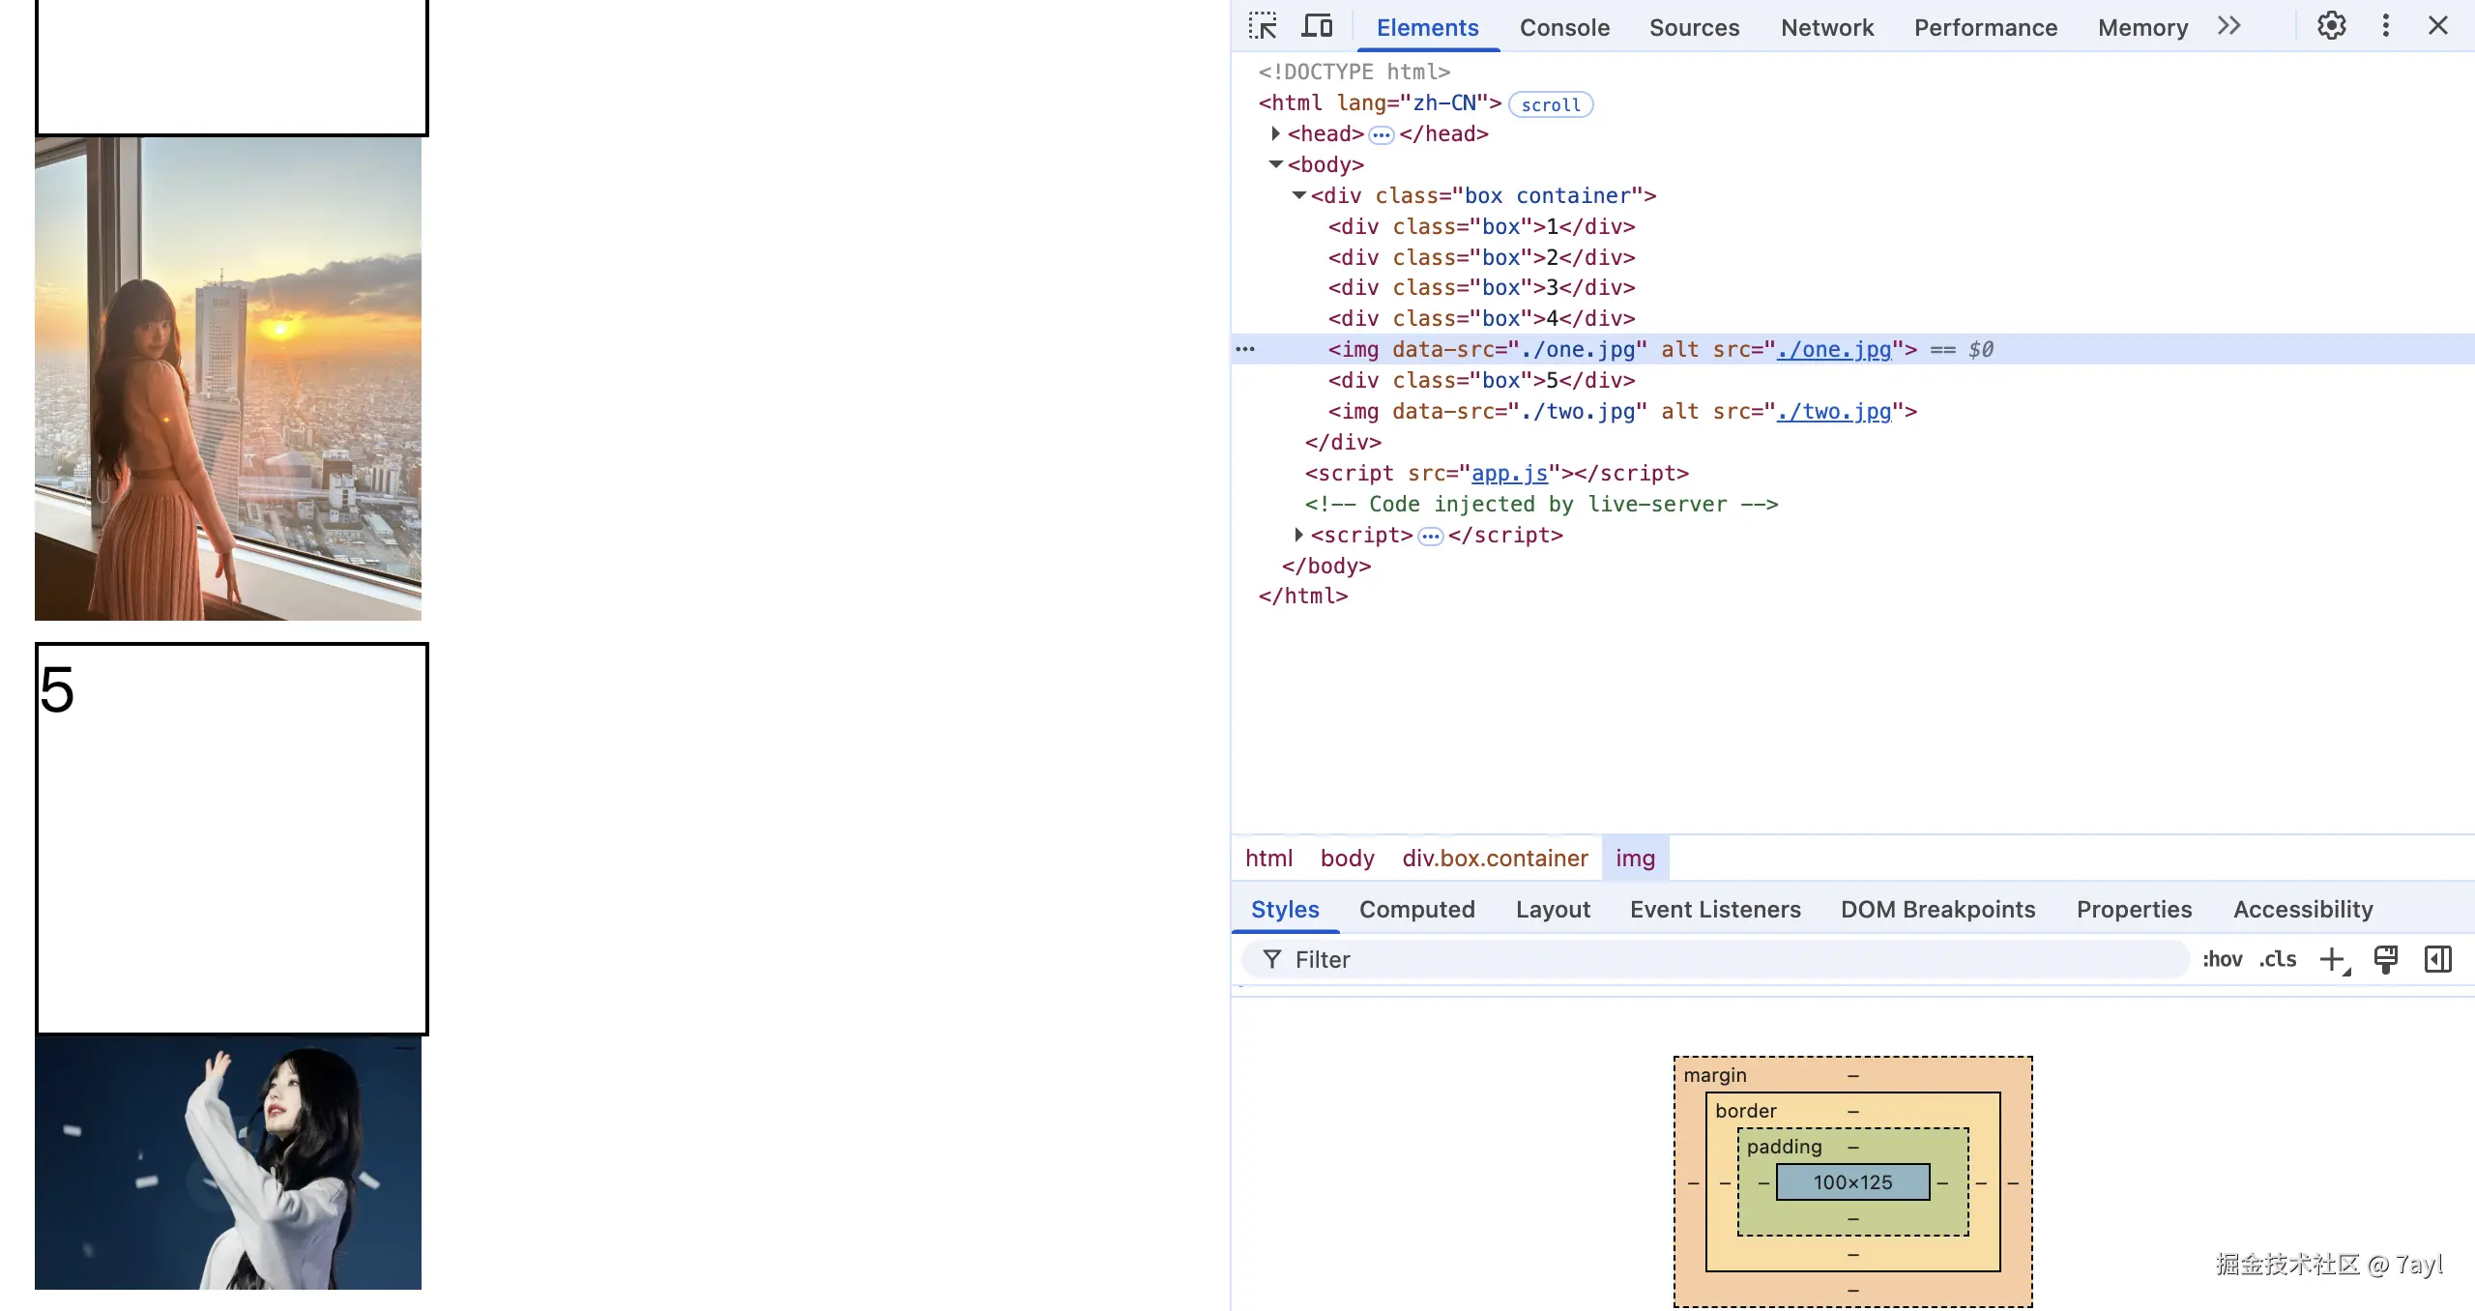Toggle the device toolbar icon
This screenshot has height=1311, width=2475.
click(x=1317, y=26)
